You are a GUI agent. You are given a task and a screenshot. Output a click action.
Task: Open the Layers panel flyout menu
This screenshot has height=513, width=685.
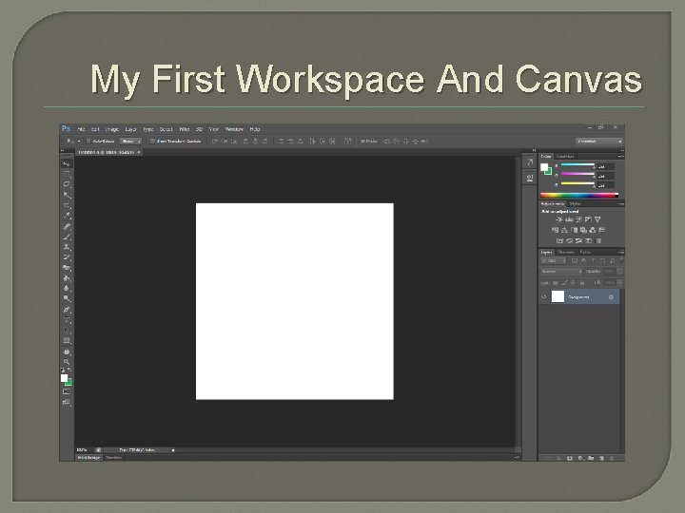(x=621, y=252)
